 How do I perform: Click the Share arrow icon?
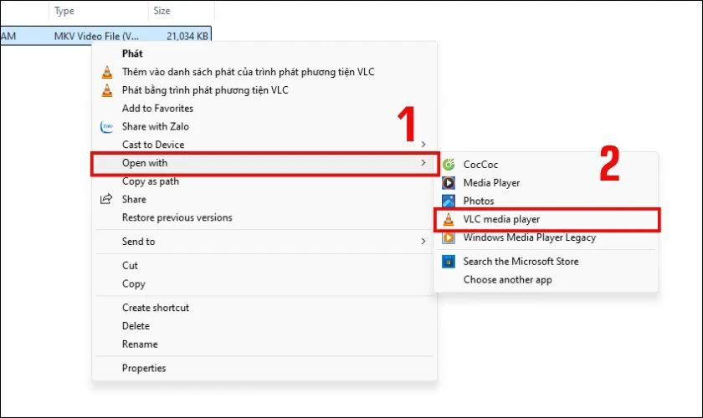(x=106, y=199)
